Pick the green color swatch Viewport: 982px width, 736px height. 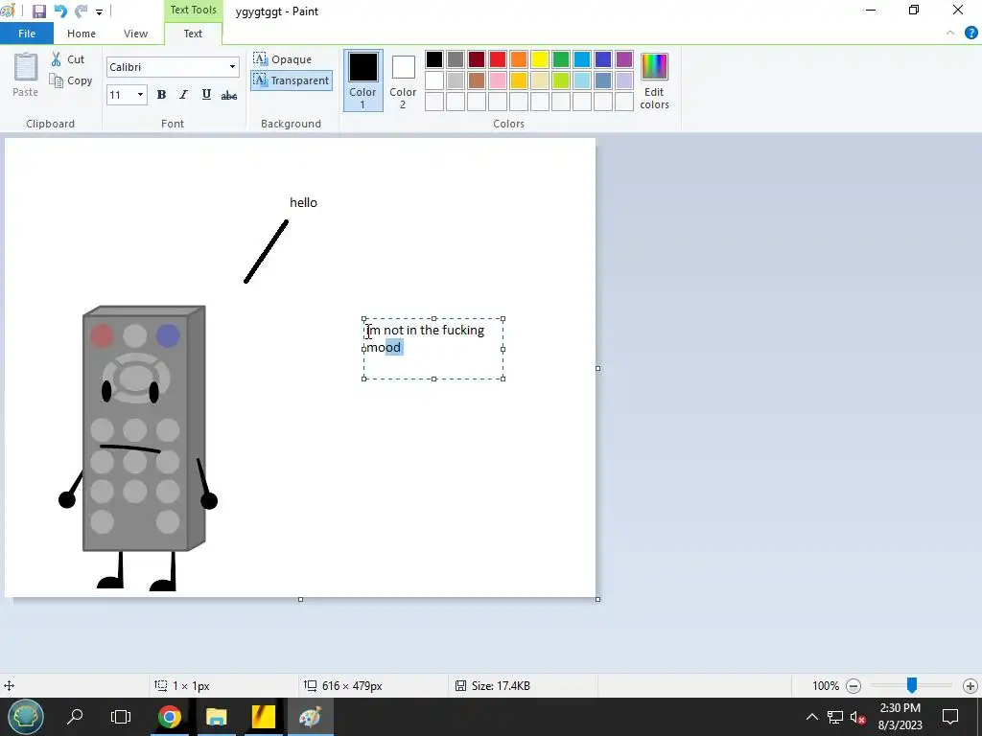coord(560,59)
